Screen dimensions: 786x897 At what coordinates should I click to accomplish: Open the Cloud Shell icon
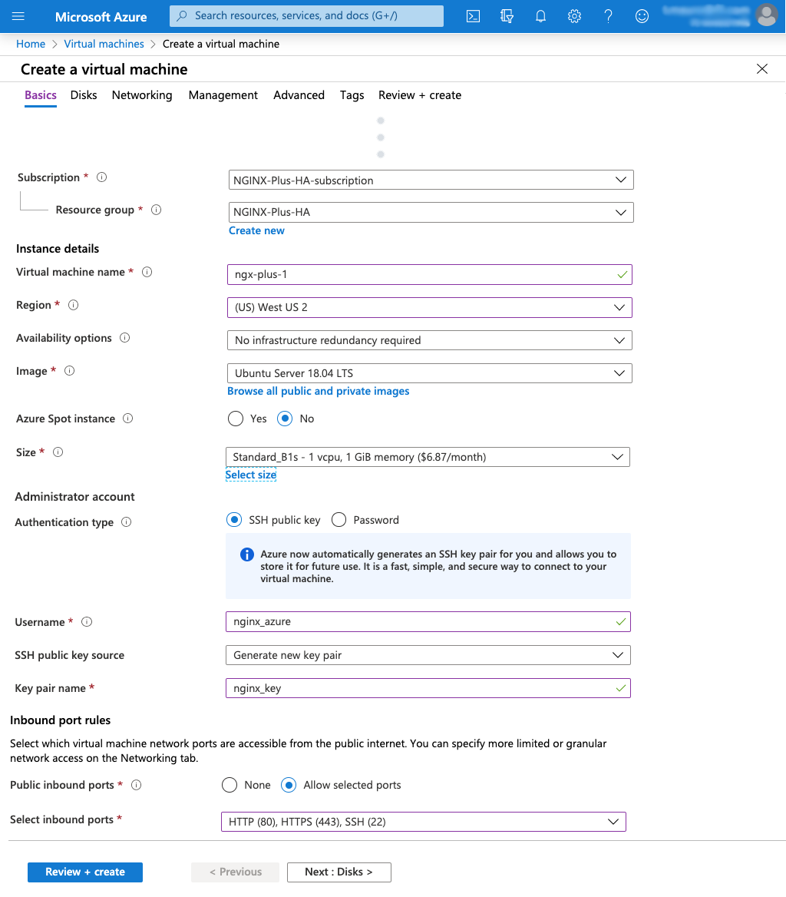click(x=473, y=15)
